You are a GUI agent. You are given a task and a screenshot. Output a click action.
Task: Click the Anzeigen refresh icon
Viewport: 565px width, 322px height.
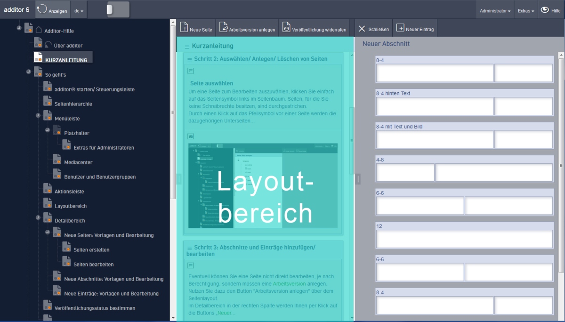tap(42, 9)
